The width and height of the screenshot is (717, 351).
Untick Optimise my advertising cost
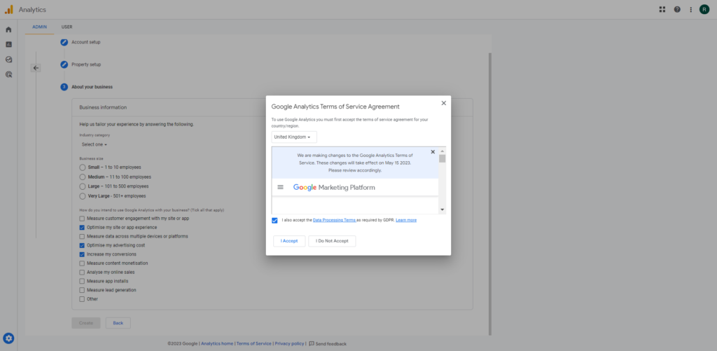pyautogui.click(x=82, y=245)
